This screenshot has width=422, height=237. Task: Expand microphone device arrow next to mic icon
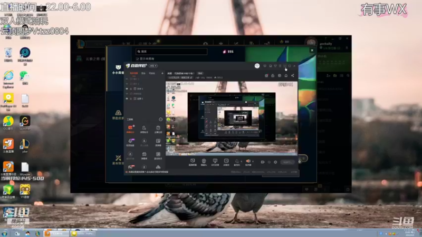click(x=242, y=161)
